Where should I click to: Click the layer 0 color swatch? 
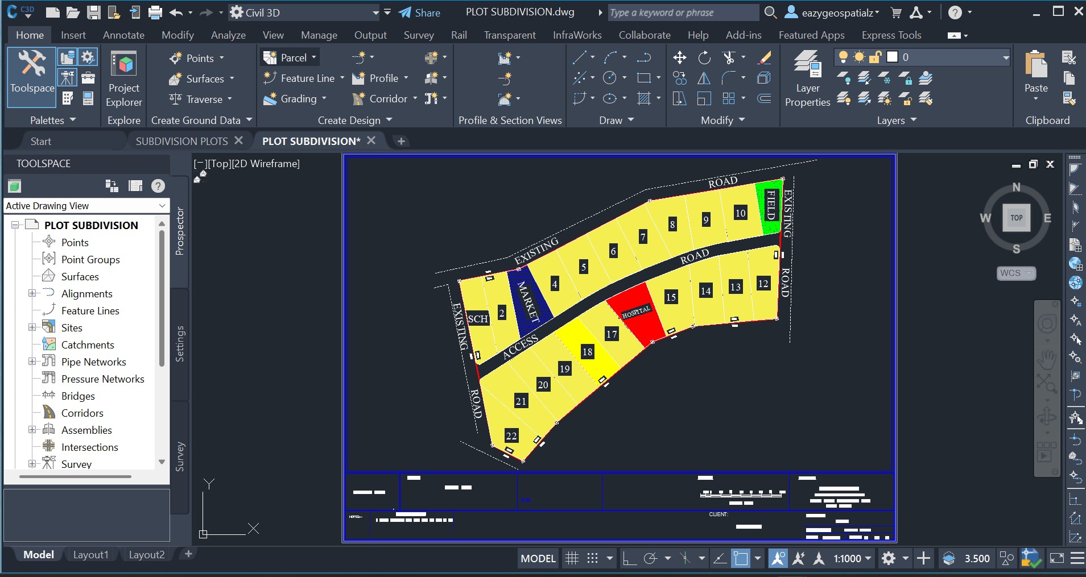click(893, 57)
